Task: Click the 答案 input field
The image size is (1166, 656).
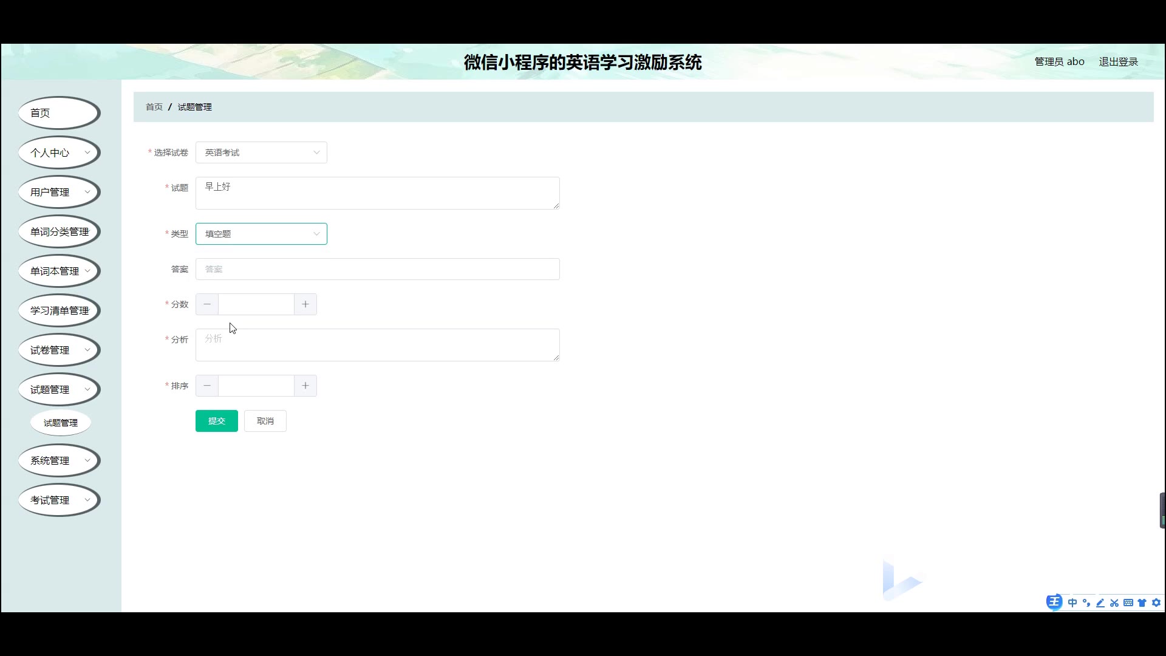Action: click(377, 269)
